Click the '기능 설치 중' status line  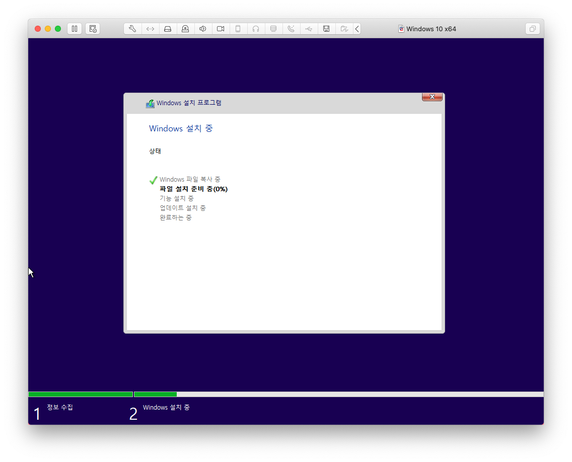[177, 198]
